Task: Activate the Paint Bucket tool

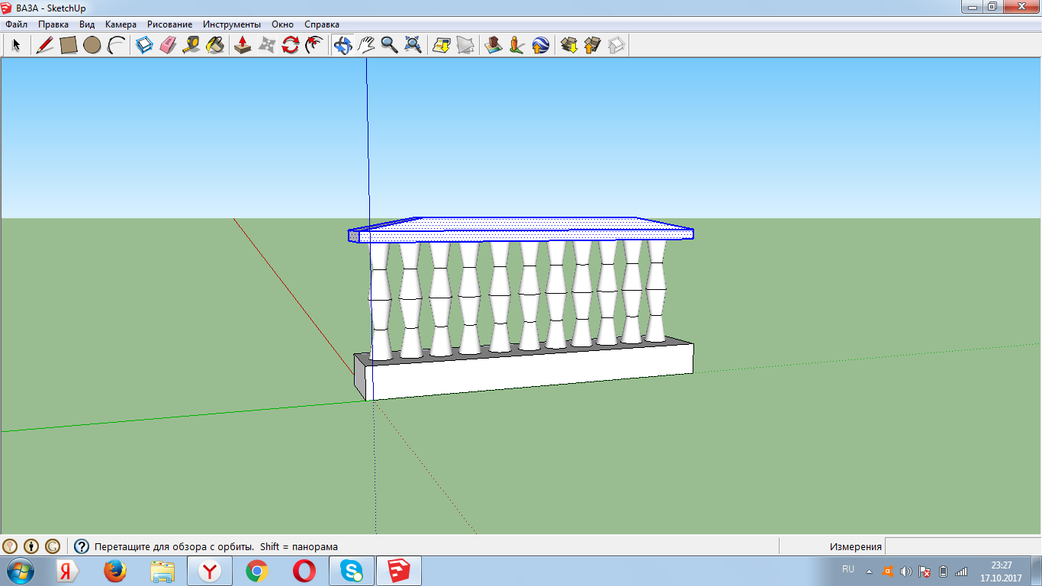Action: tap(215, 46)
